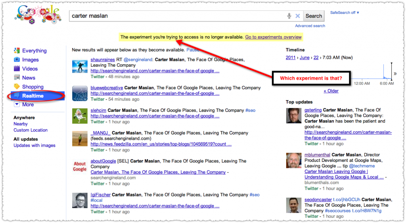Click the #seo hashtag in slehcim tweet
This screenshot has height=223, width=406.
coord(251,110)
